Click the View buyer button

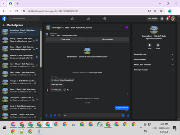point(66,39)
